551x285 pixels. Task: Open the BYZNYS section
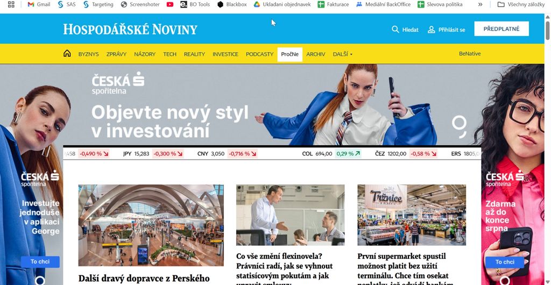click(x=89, y=54)
